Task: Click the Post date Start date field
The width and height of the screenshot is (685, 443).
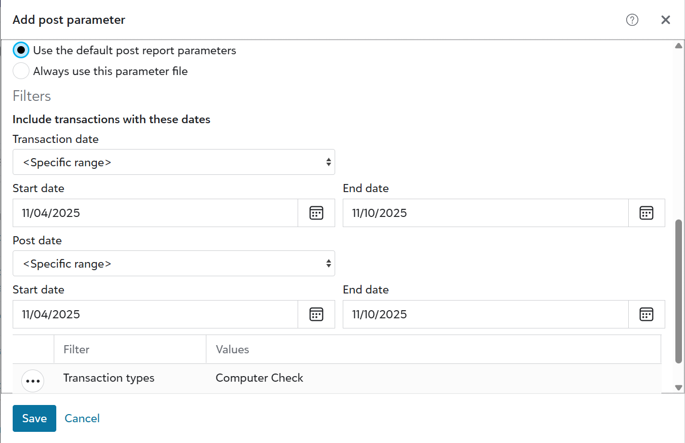Action: click(155, 314)
